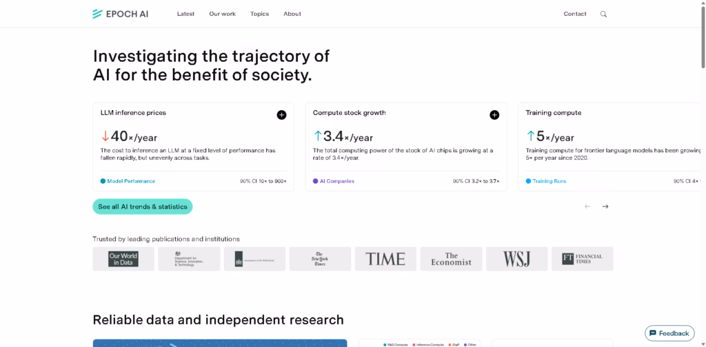Click the Financial Times logo

tap(582, 259)
